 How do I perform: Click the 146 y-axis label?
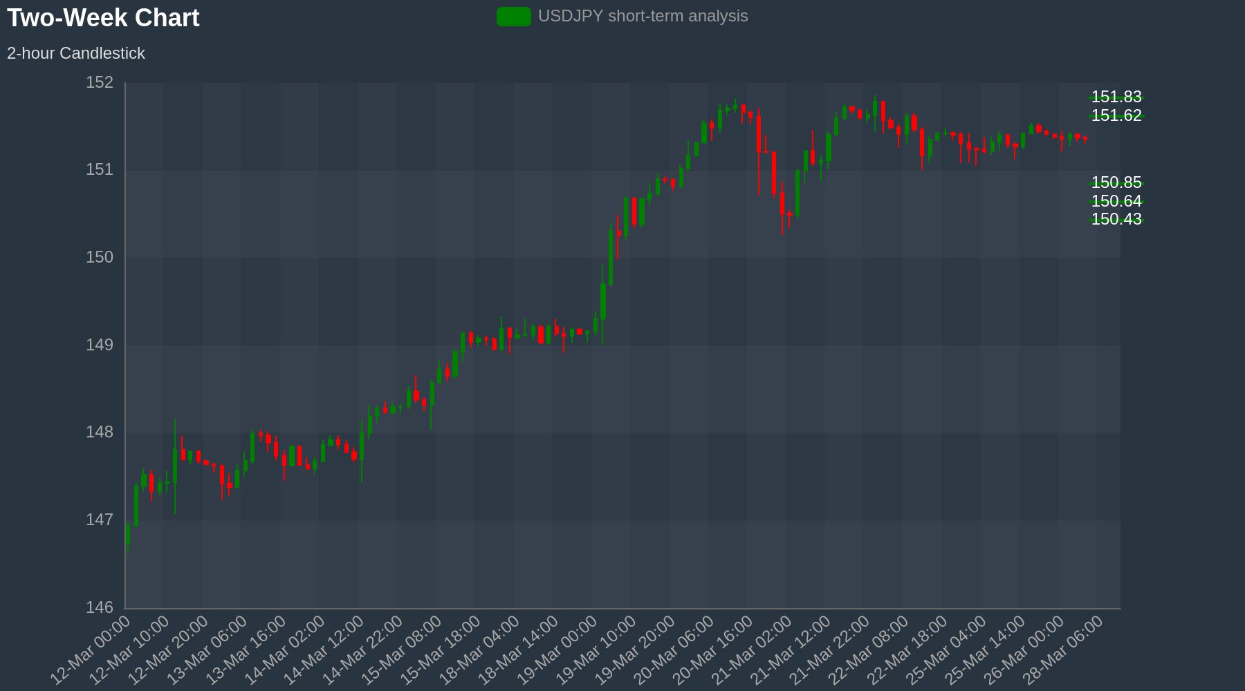[x=100, y=607]
